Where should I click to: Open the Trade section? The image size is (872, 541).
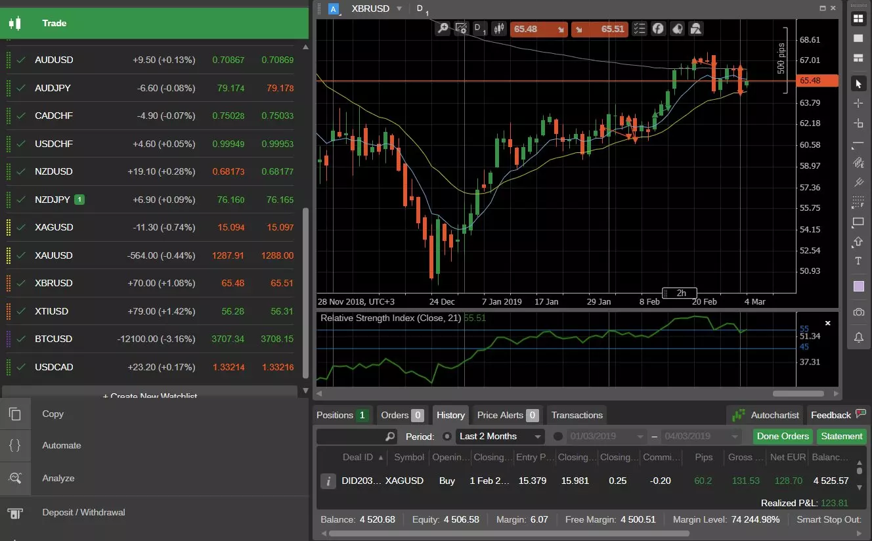(154, 23)
